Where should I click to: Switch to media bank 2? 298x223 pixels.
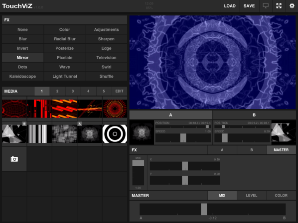(57, 91)
